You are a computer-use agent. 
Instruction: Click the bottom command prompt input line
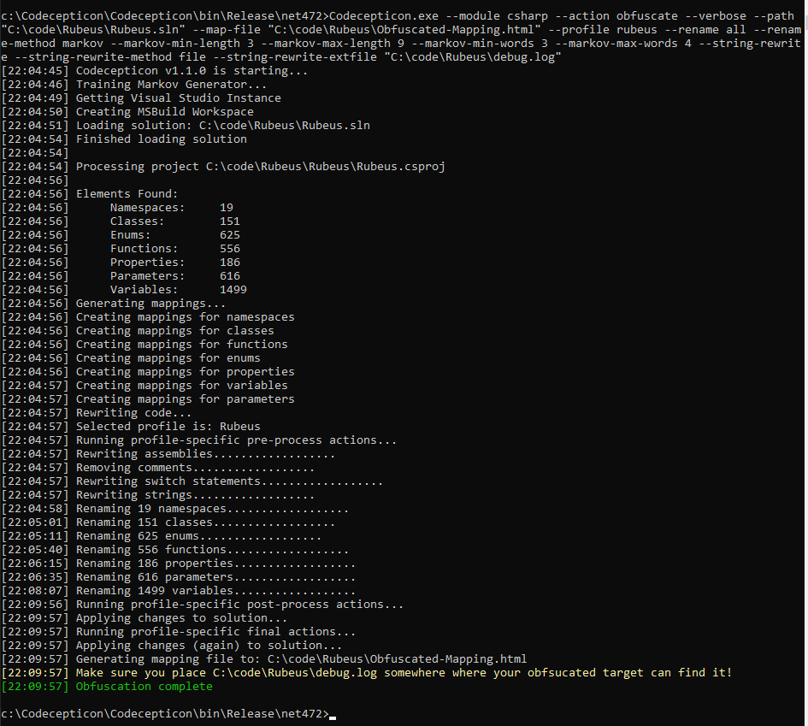point(168,714)
